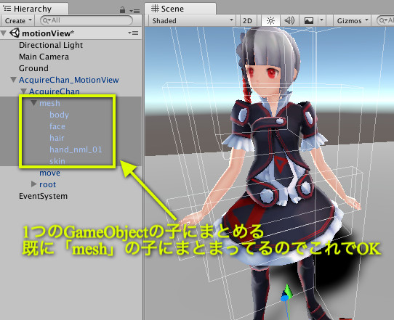Open the motionView scene options menu icon
394x320 pixels.
tap(133, 33)
